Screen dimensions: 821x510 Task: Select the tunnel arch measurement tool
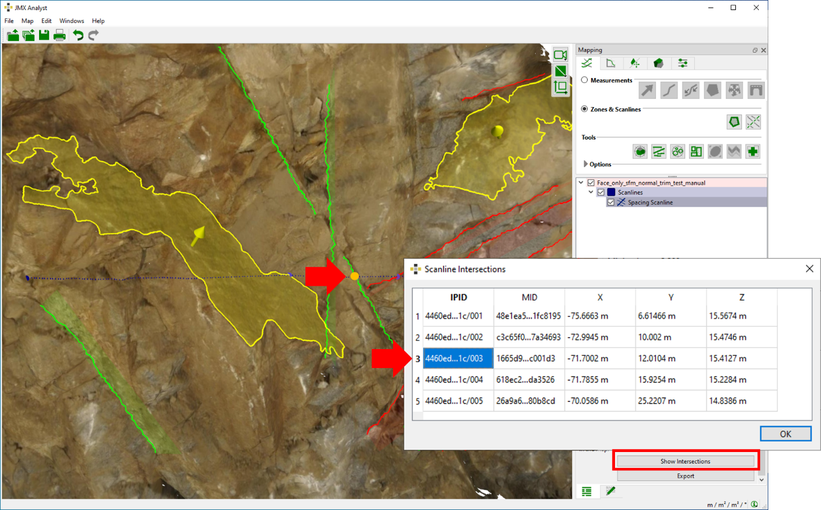point(756,90)
